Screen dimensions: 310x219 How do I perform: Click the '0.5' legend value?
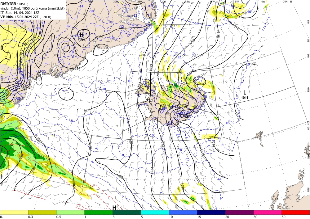(x=59, y=217)
